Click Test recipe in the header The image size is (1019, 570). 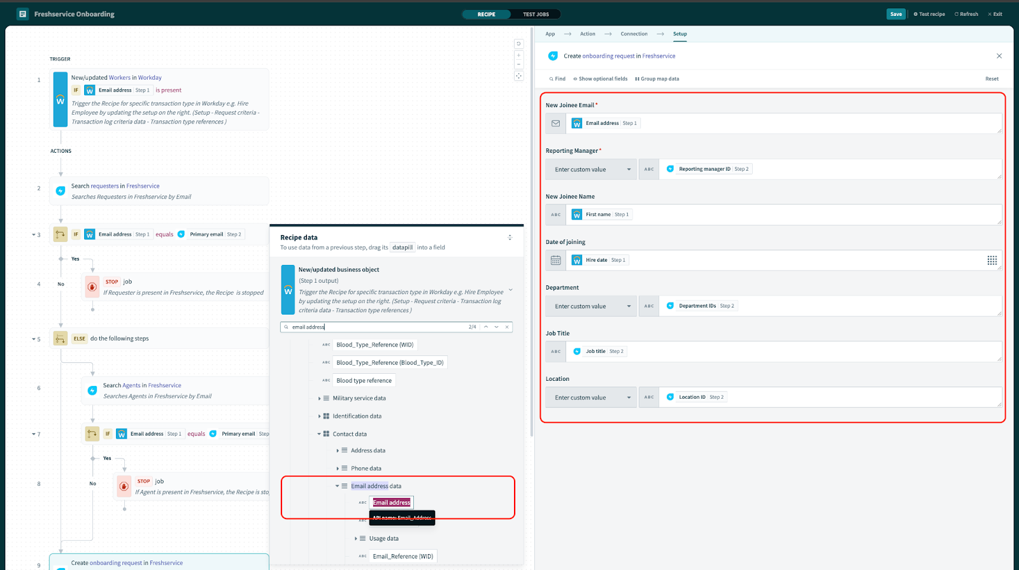pos(929,14)
